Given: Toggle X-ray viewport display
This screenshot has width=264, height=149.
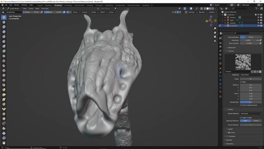Looking at the screenshot, I should [x=202, y=8].
